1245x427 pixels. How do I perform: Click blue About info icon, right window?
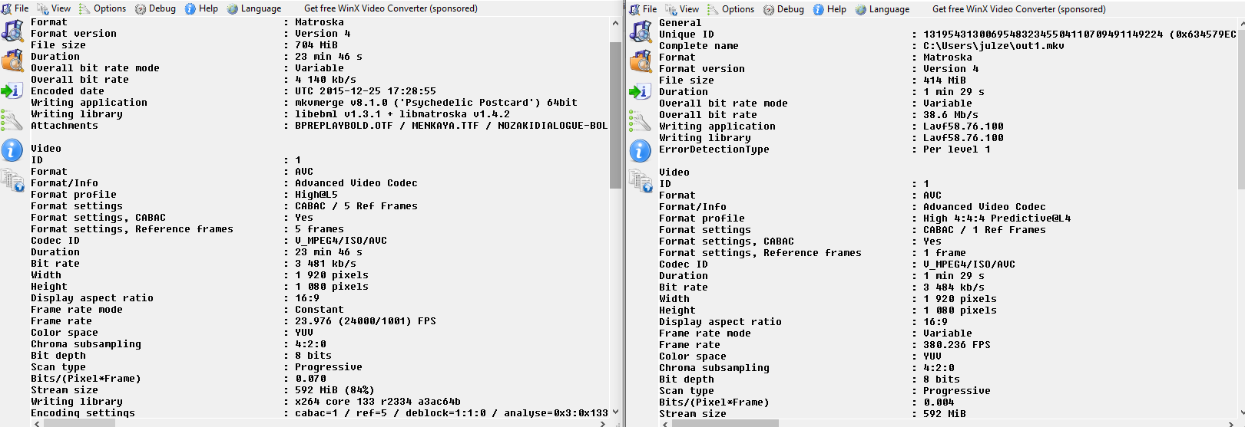pyautogui.click(x=641, y=151)
